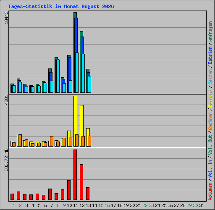Click the 4881 visits scale label
The height and width of the screenshot is (210, 215).
coord(6,100)
